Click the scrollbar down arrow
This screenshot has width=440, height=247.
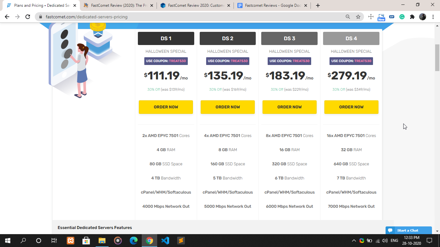point(437,231)
